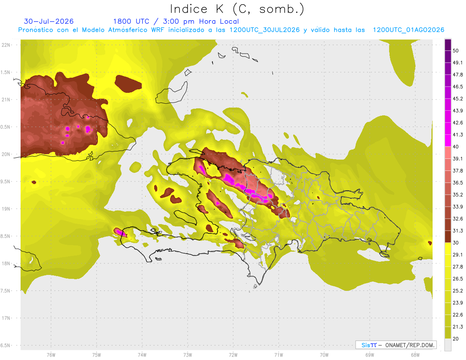
Task: Click the longitude label "74W"
Action: pyautogui.click(x=142, y=355)
